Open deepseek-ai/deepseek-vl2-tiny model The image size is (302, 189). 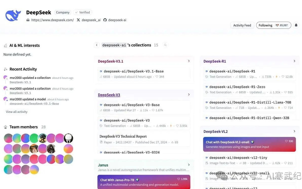coord(249,160)
